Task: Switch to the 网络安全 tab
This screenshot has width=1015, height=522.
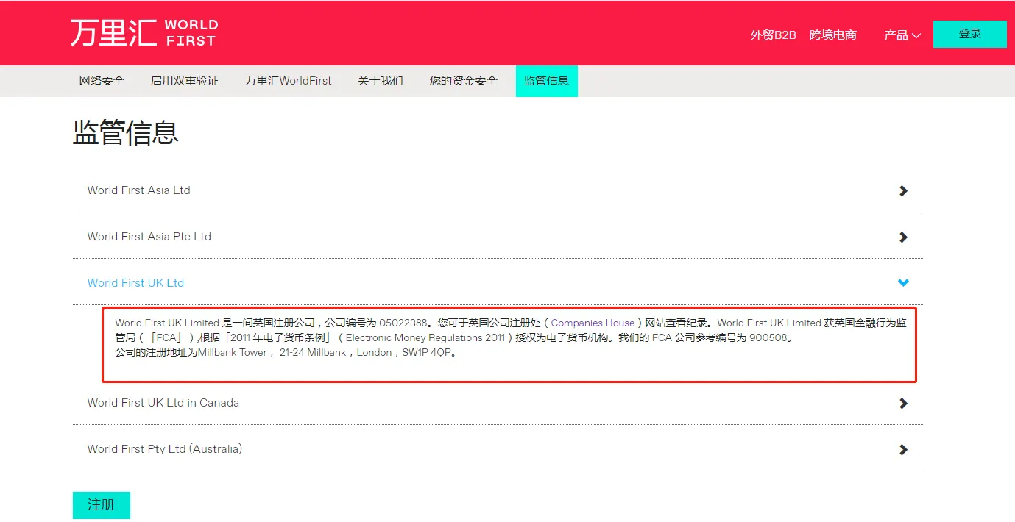Action: pos(102,81)
